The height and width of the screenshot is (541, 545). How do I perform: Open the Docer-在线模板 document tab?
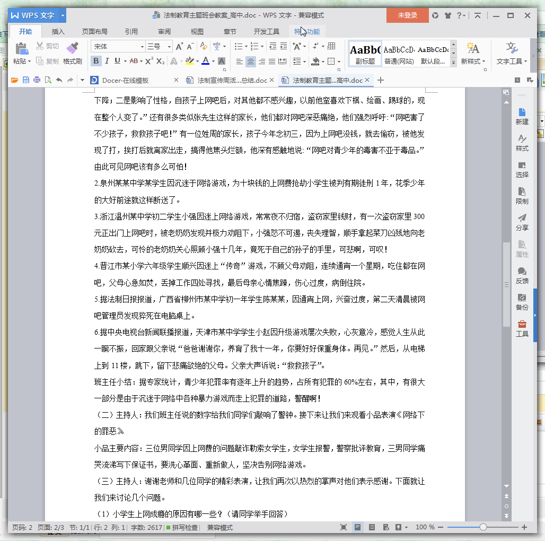tap(125, 80)
